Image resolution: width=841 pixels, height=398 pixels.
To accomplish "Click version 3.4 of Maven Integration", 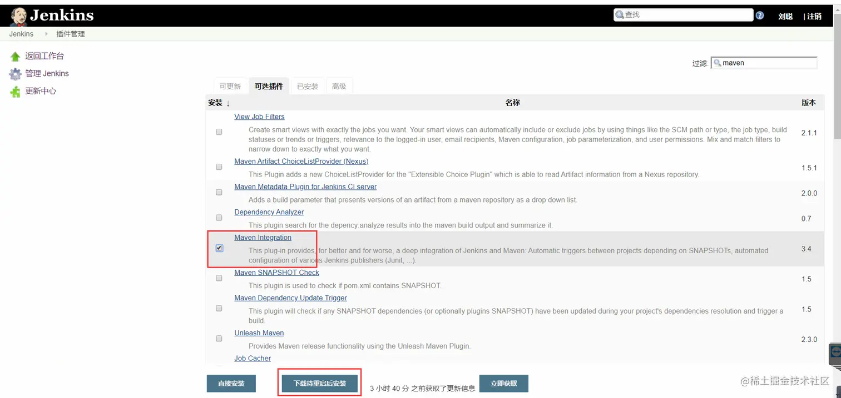I will pyautogui.click(x=807, y=249).
